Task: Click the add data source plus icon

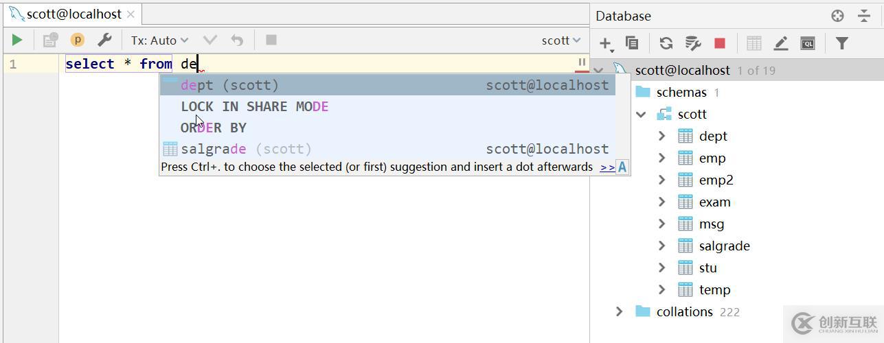Action: point(606,43)
